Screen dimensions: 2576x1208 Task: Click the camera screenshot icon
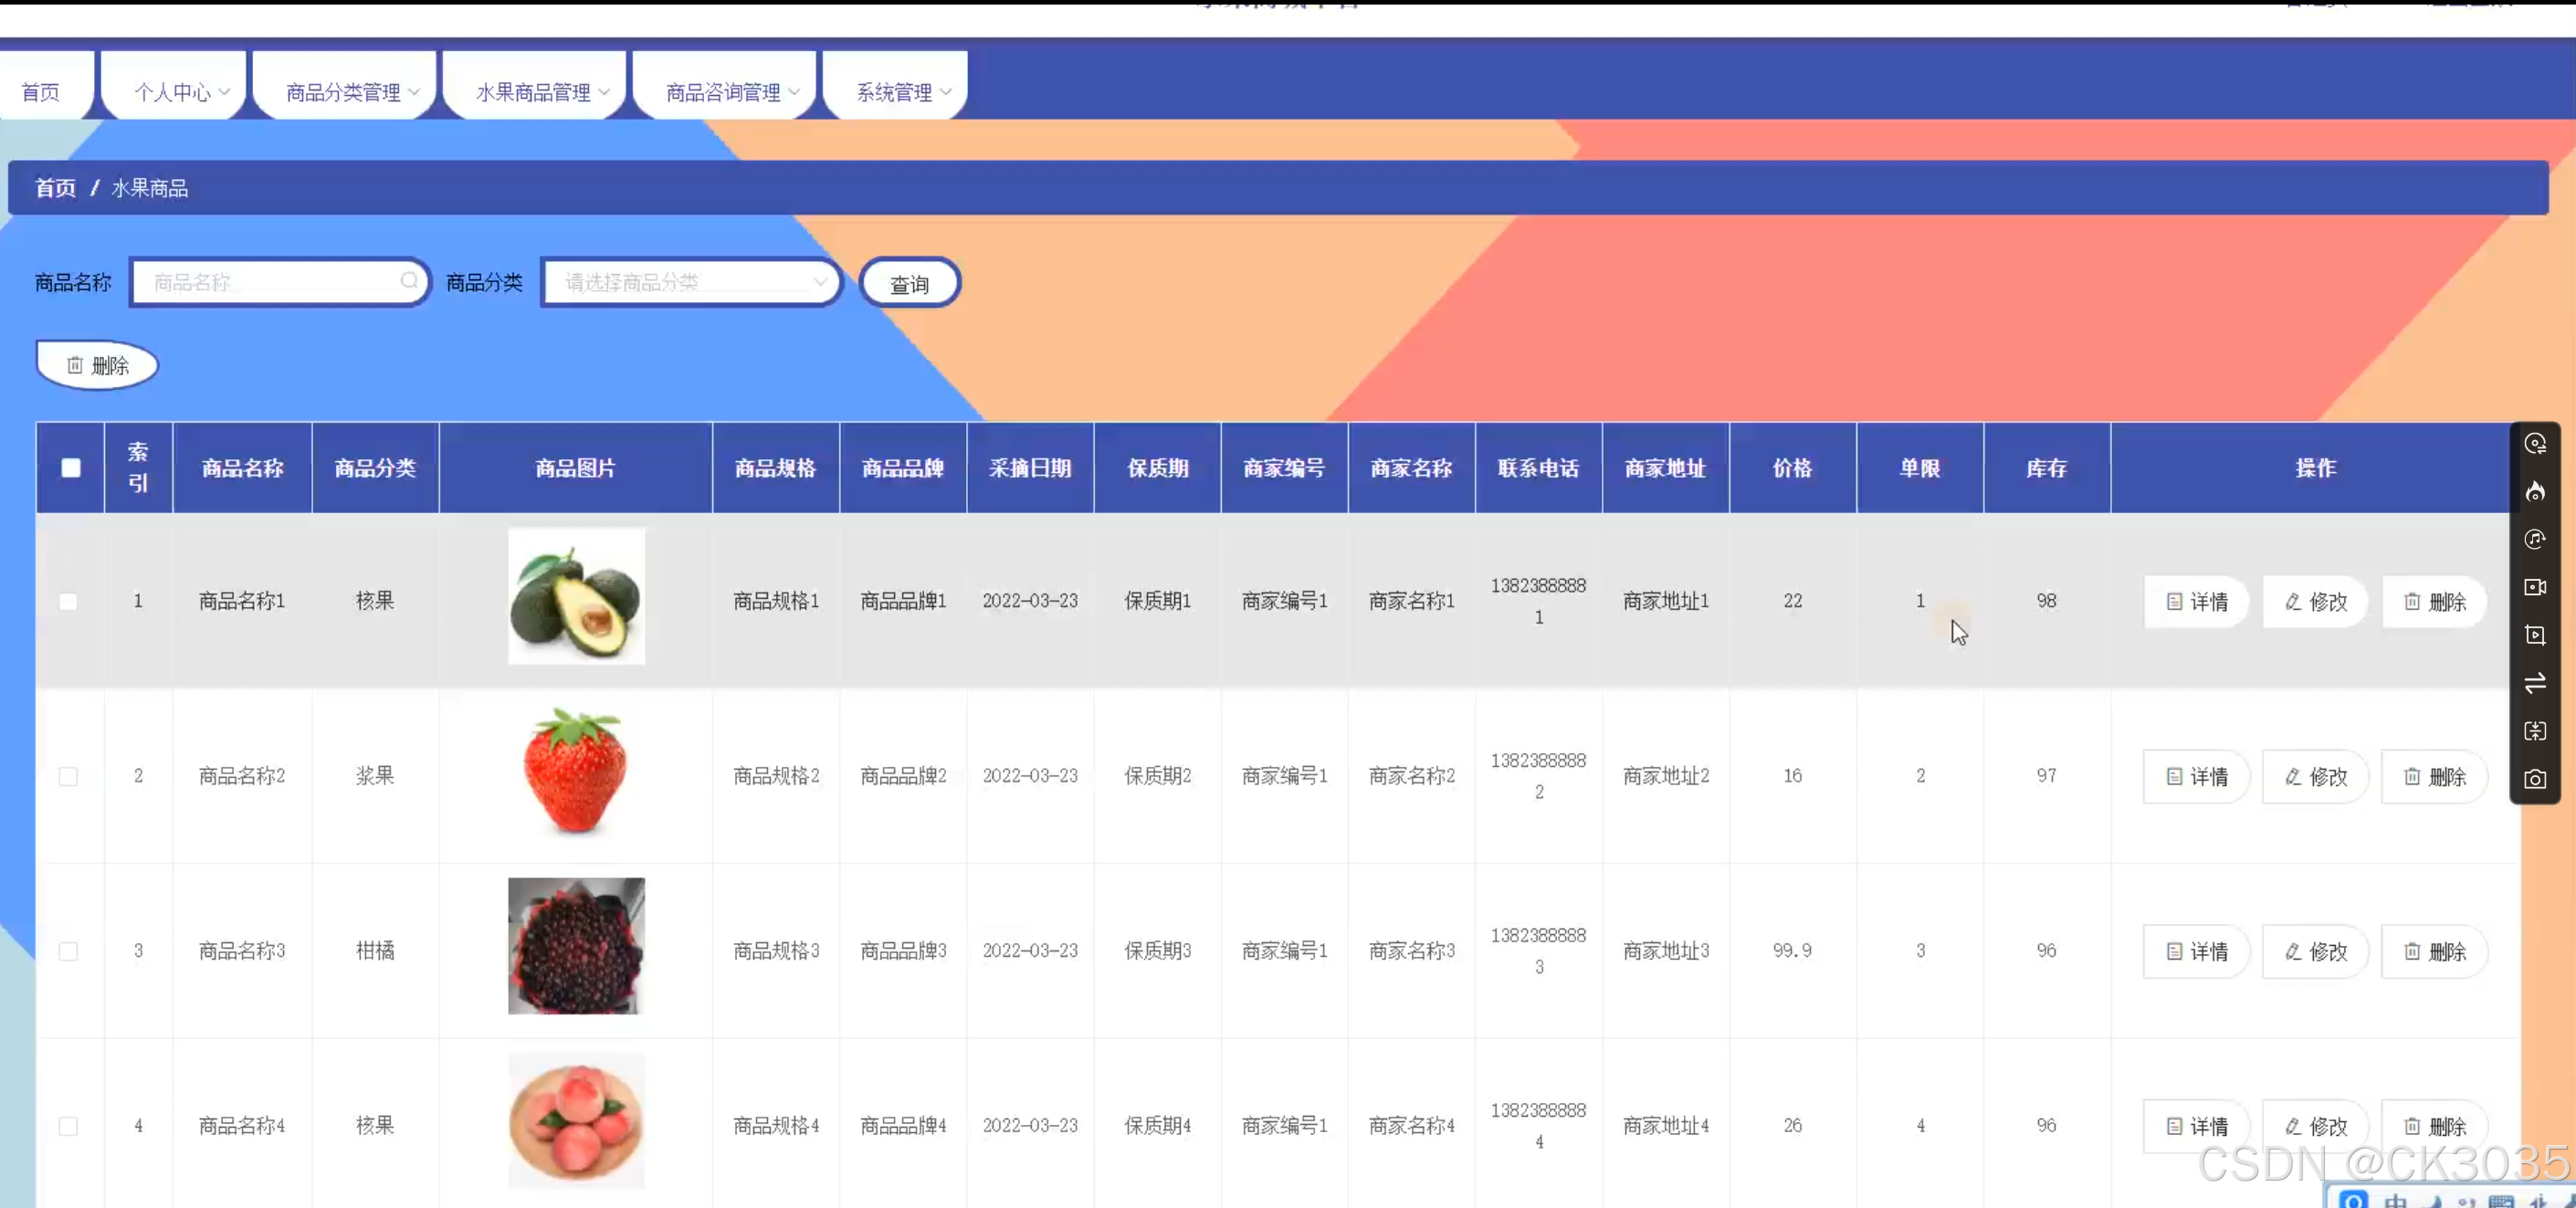click(x=2534, y=779)
